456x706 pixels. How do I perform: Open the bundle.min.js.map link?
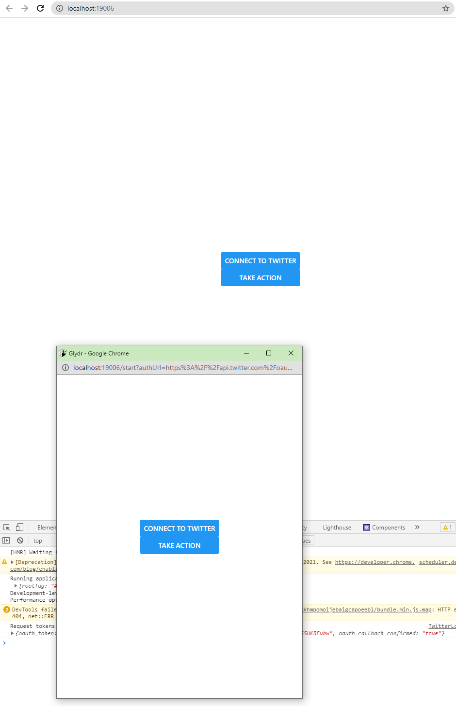point(367,610)
